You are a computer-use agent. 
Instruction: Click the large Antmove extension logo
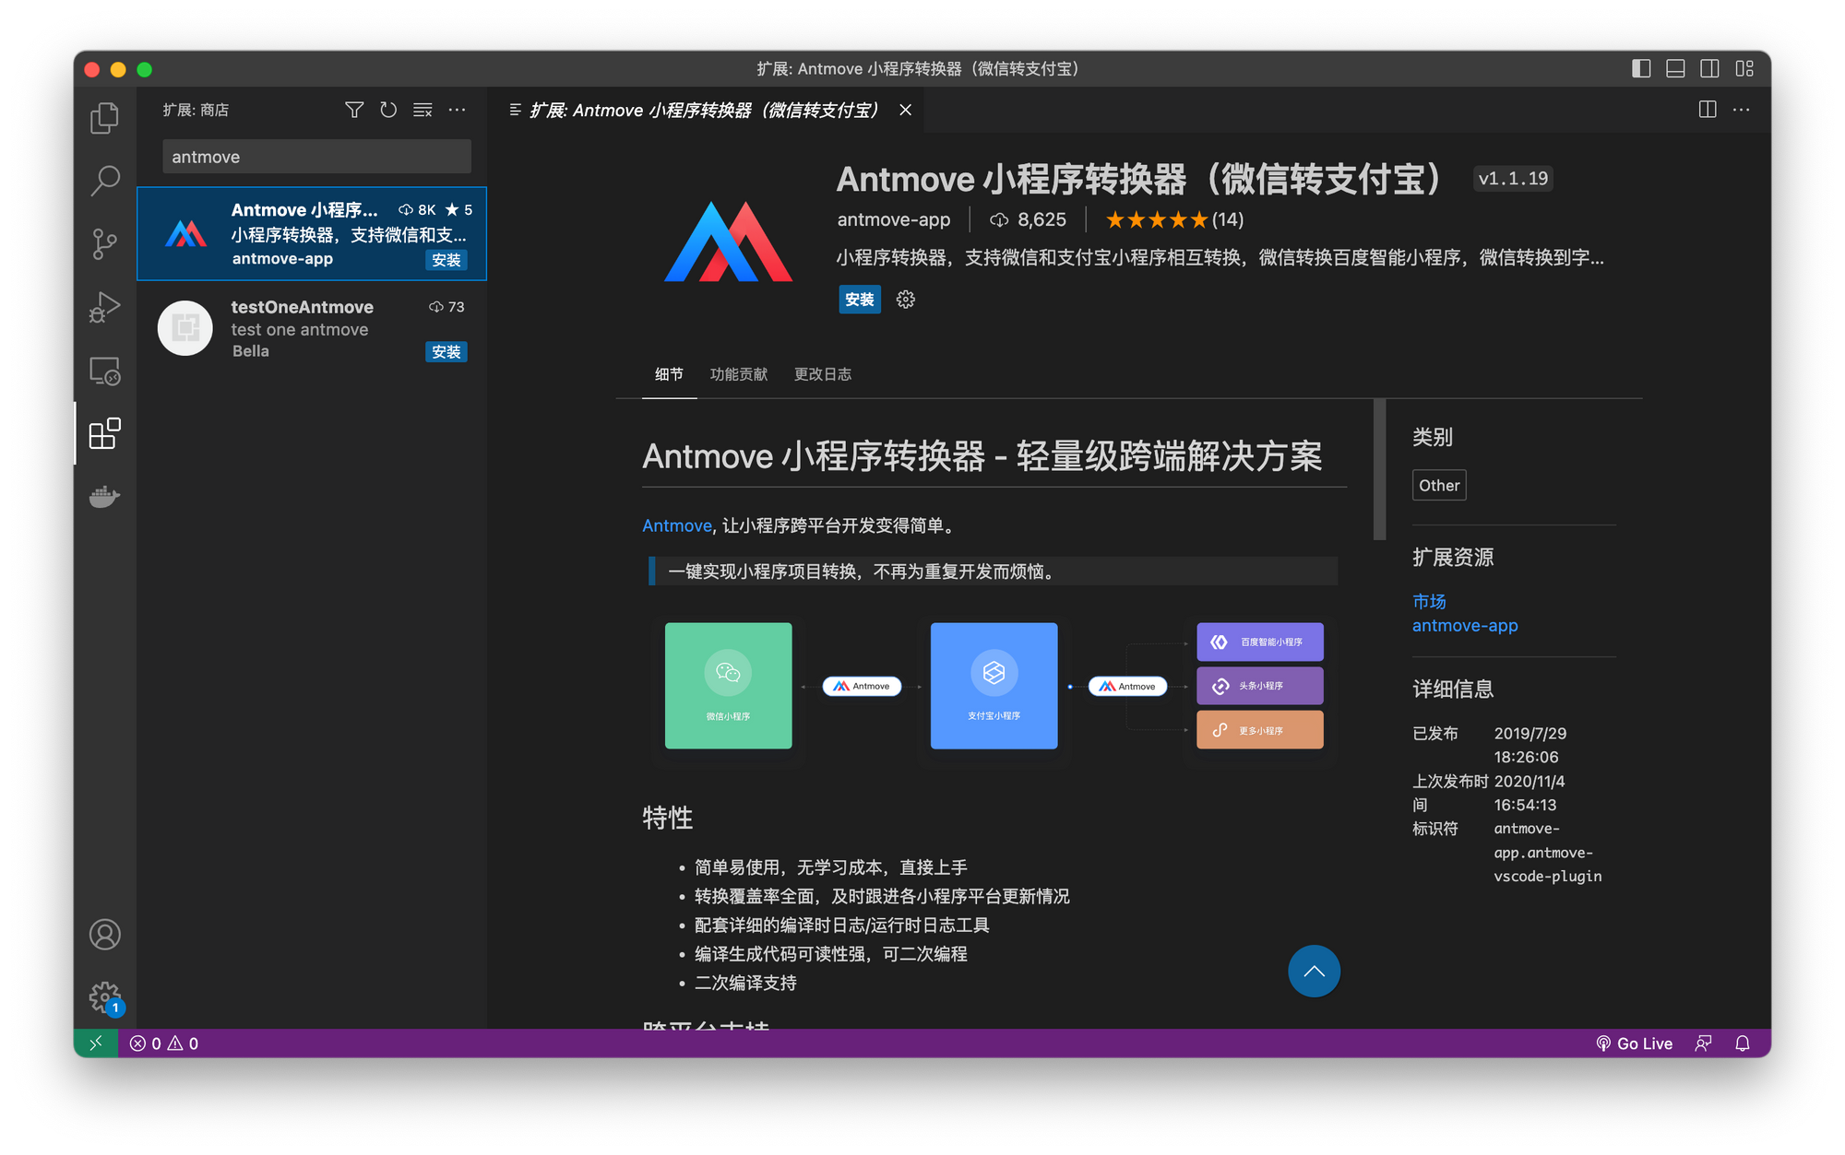(x=729, y=242)
